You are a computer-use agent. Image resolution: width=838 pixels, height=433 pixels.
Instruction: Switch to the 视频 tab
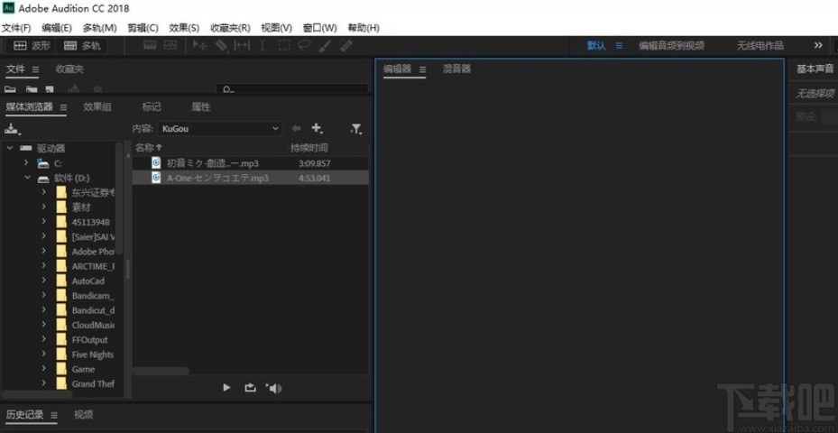coord(83,414)
